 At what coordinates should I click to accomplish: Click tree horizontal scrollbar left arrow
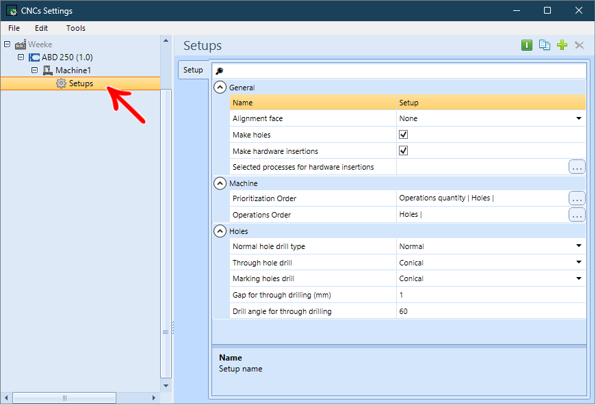(6, 397)
